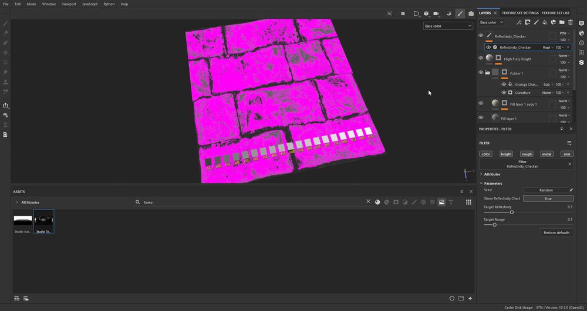
Task: Expand the Attributes section
Action: [481, 174]
